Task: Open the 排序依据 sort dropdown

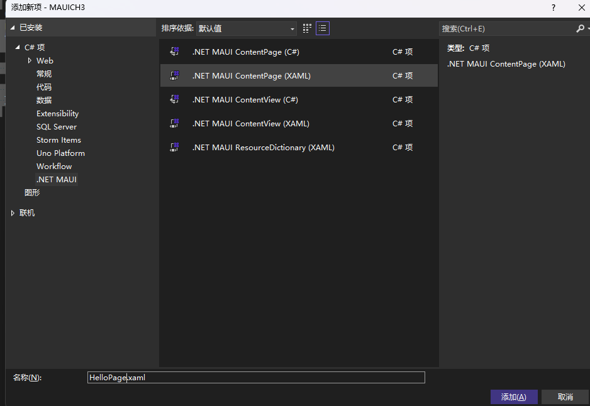Action: pos(291,28)
